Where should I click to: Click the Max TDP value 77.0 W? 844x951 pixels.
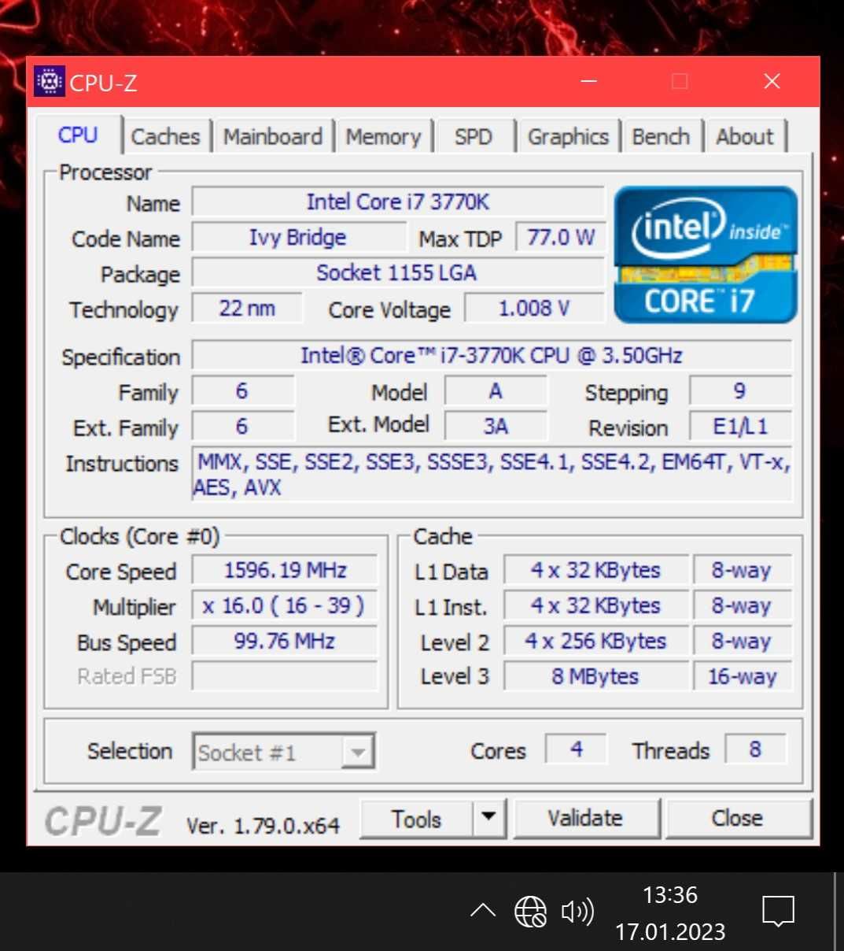[560, 237]
